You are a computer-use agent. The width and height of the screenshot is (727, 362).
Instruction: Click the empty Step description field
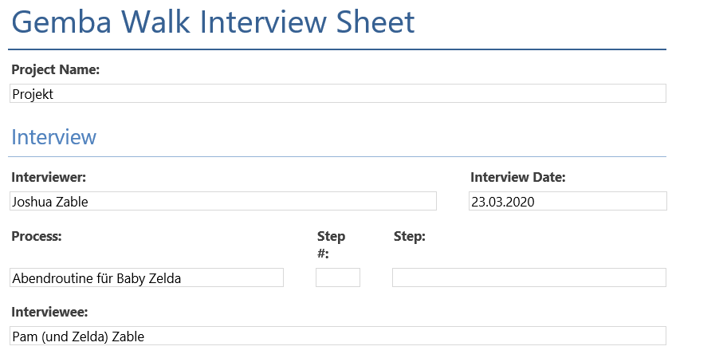529,277
